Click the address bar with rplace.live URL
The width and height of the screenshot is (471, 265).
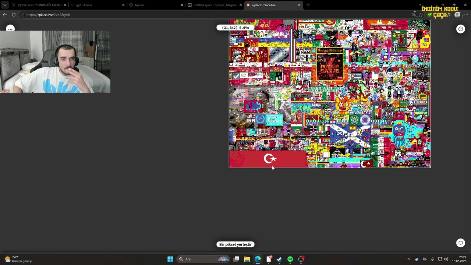point(213,15)
